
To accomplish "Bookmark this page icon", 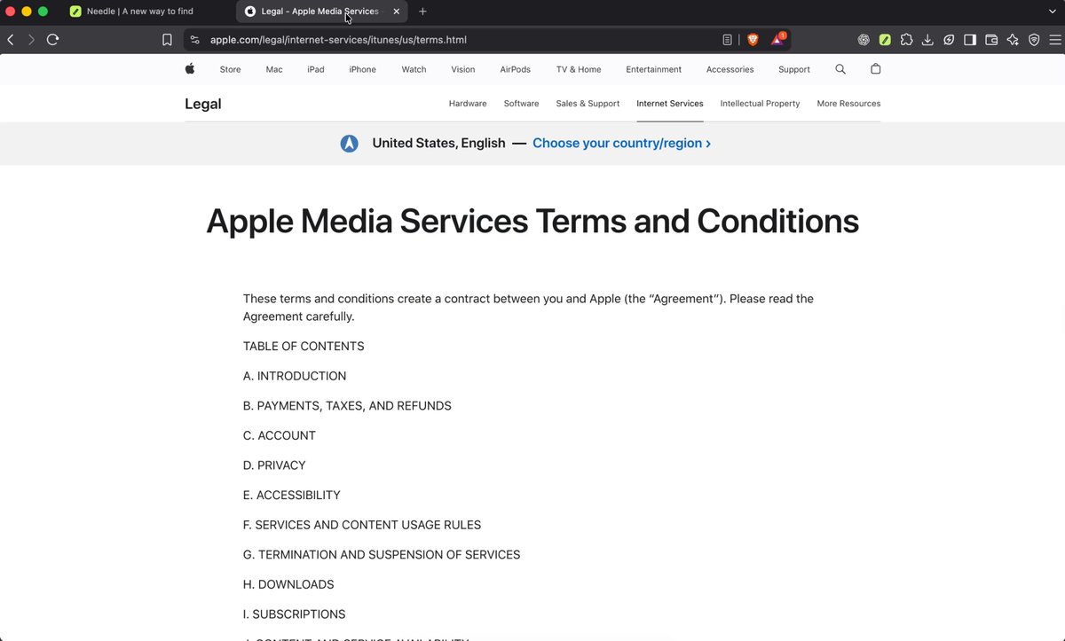I will 167,40.
